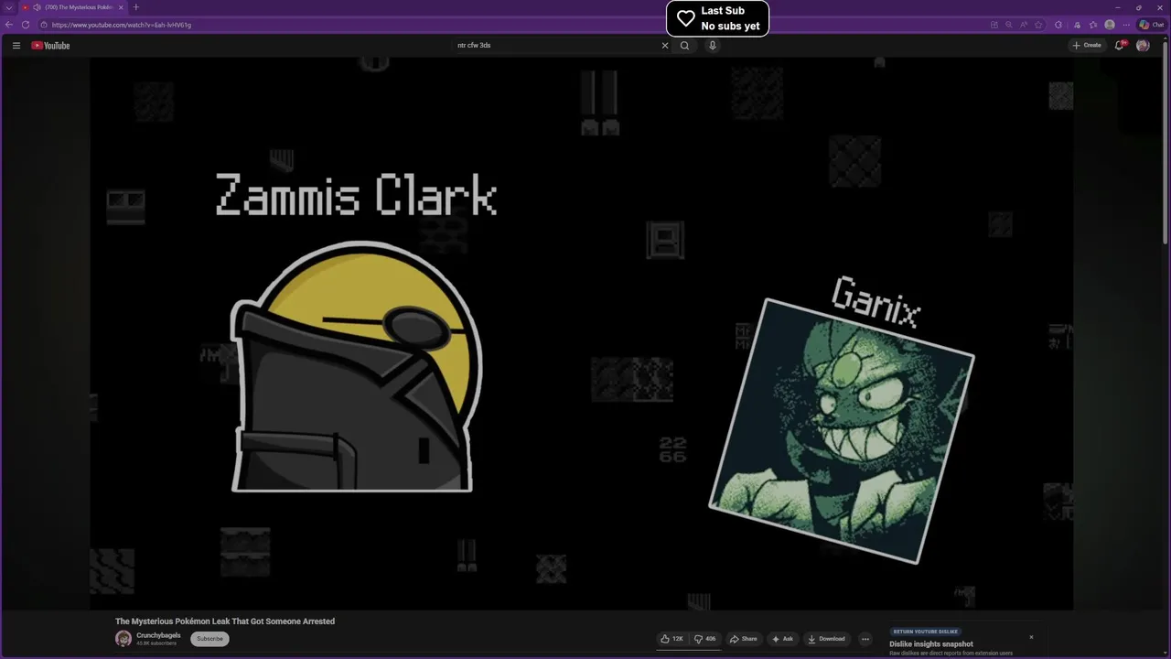Open the tab actions dropdown chevron

(x=8, y=7)
